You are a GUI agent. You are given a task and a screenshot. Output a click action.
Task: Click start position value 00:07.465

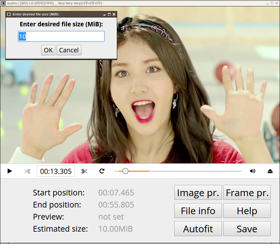[x=116, y=193]
